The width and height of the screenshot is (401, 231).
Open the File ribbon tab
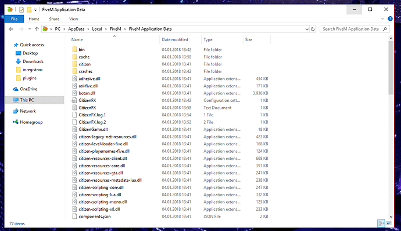(x=14, y=19)
